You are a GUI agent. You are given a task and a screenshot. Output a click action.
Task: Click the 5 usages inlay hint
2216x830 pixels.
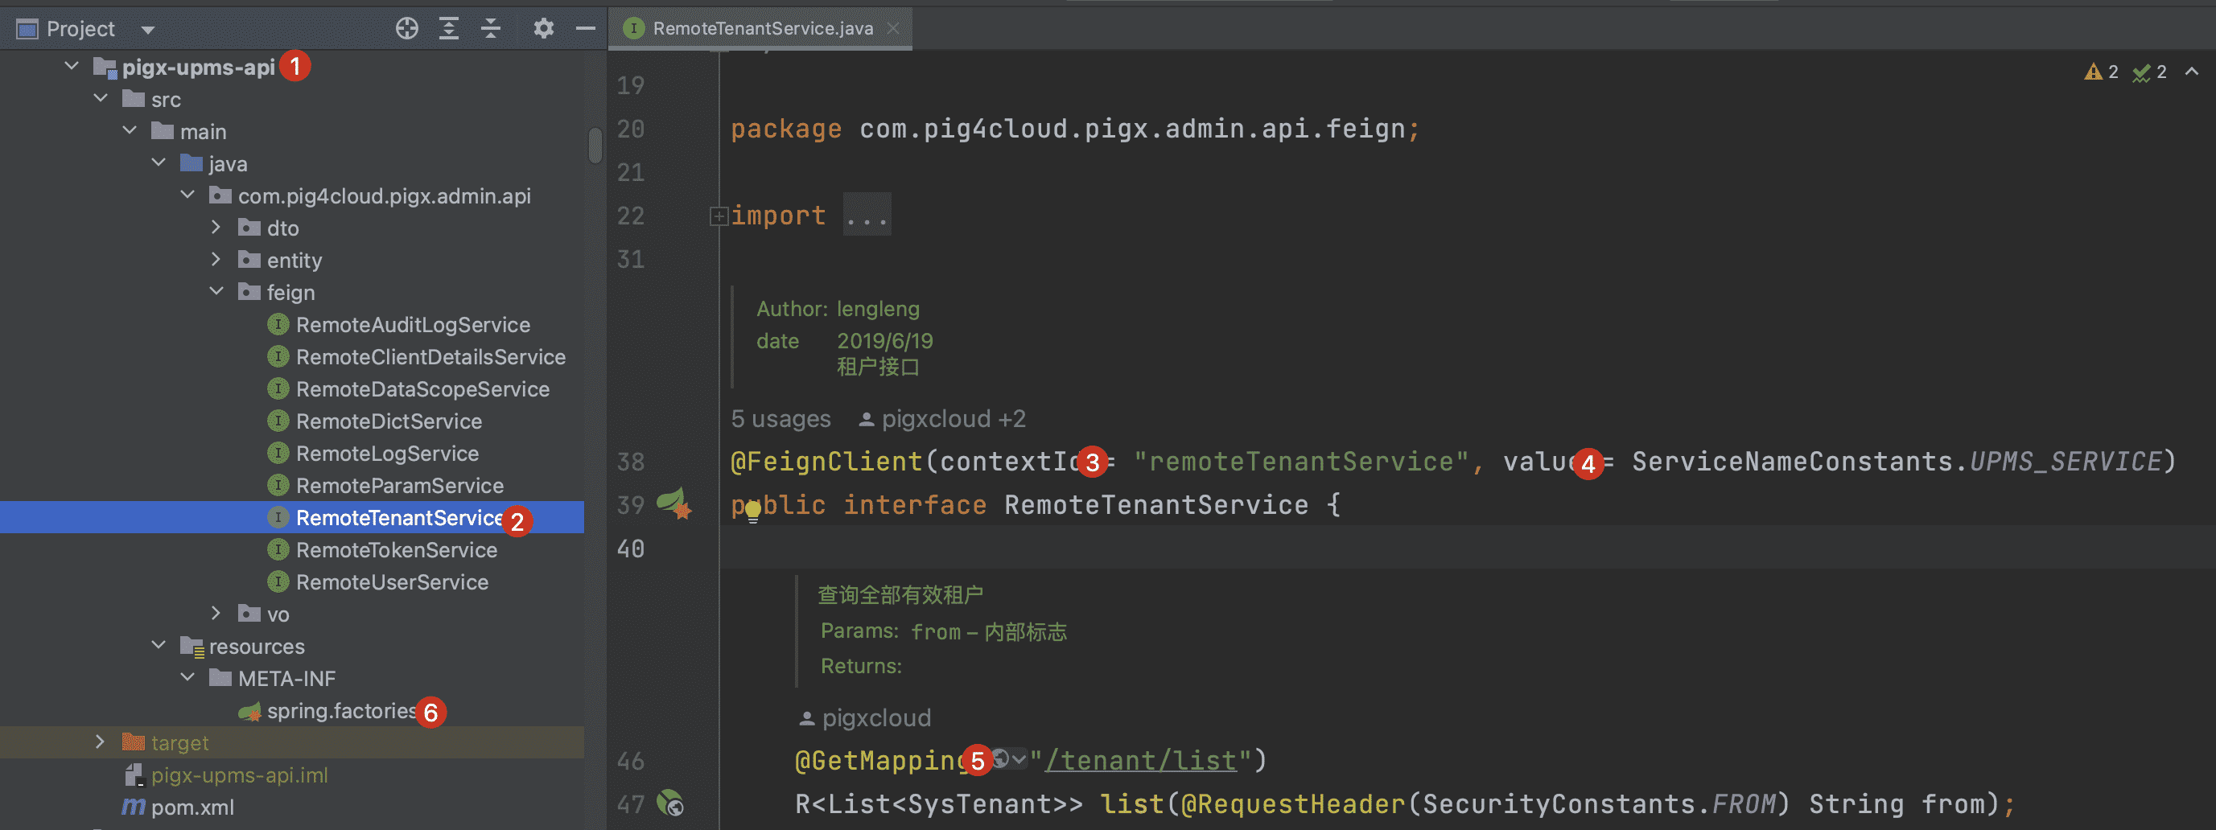point(781,419)
